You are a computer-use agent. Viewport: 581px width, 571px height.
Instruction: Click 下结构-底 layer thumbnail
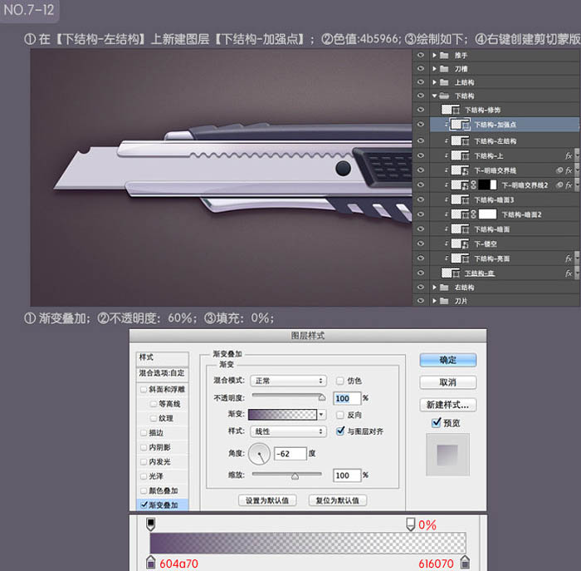coord(451,273)
